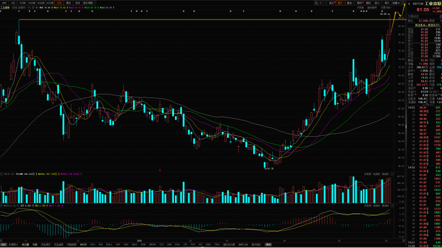The width and height of the screenshot is (442, 248).
Task: Click the gear settings icon beside MA indicators
Action: tap(32, 7)
